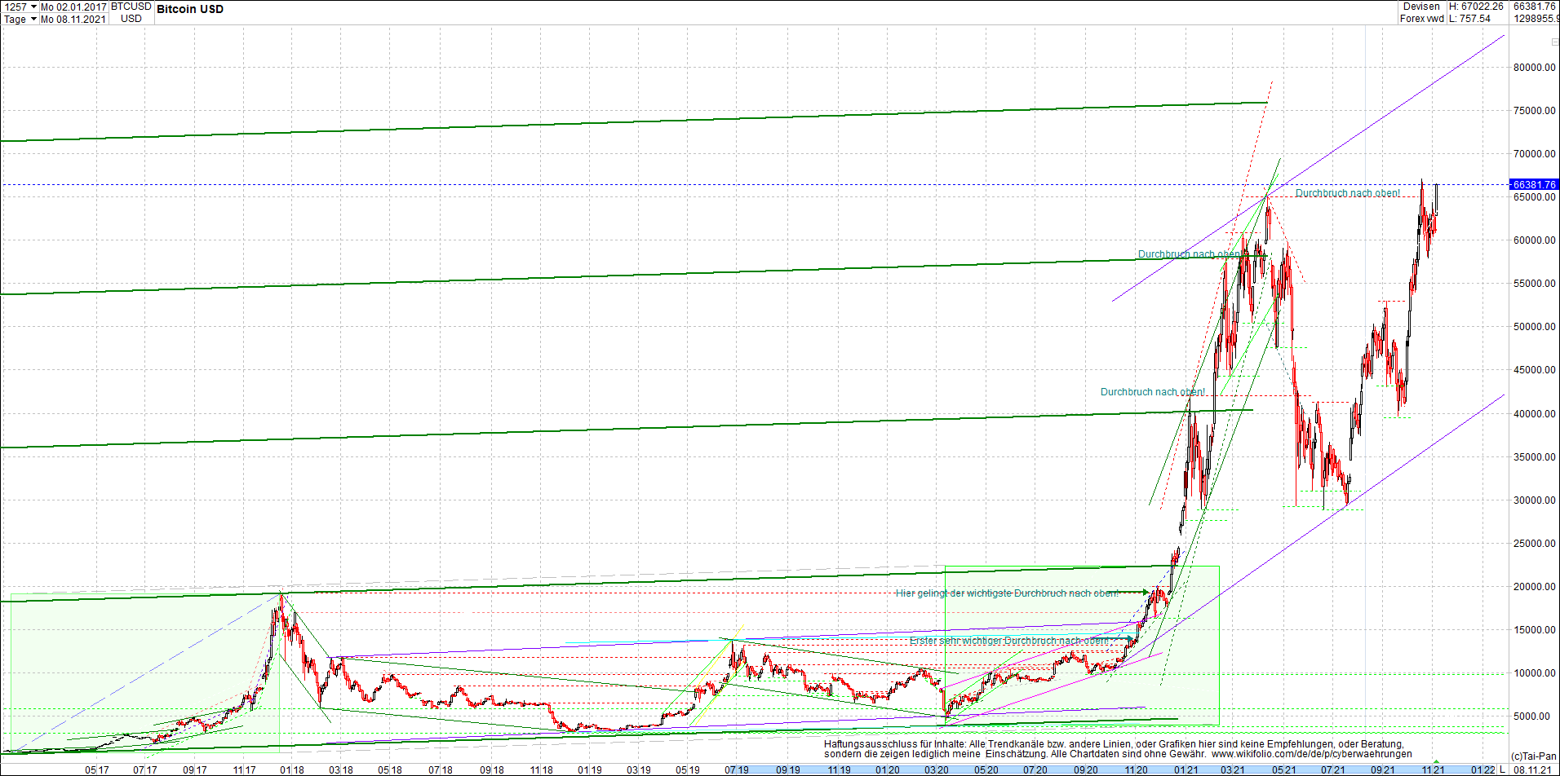
Task: Click the 20000.00 price axis label
Action: 1535,587
